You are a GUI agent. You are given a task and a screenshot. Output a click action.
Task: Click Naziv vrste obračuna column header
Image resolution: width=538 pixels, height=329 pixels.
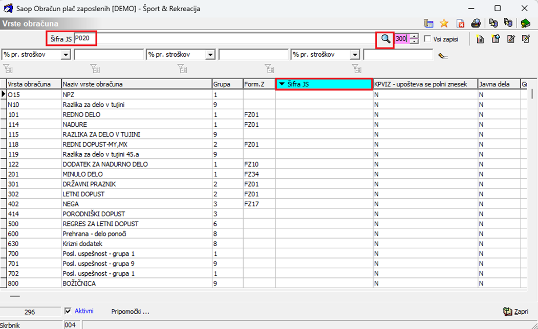[137, 84]
